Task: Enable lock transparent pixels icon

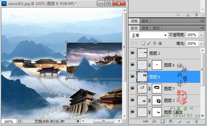Action: click(143, 43)
